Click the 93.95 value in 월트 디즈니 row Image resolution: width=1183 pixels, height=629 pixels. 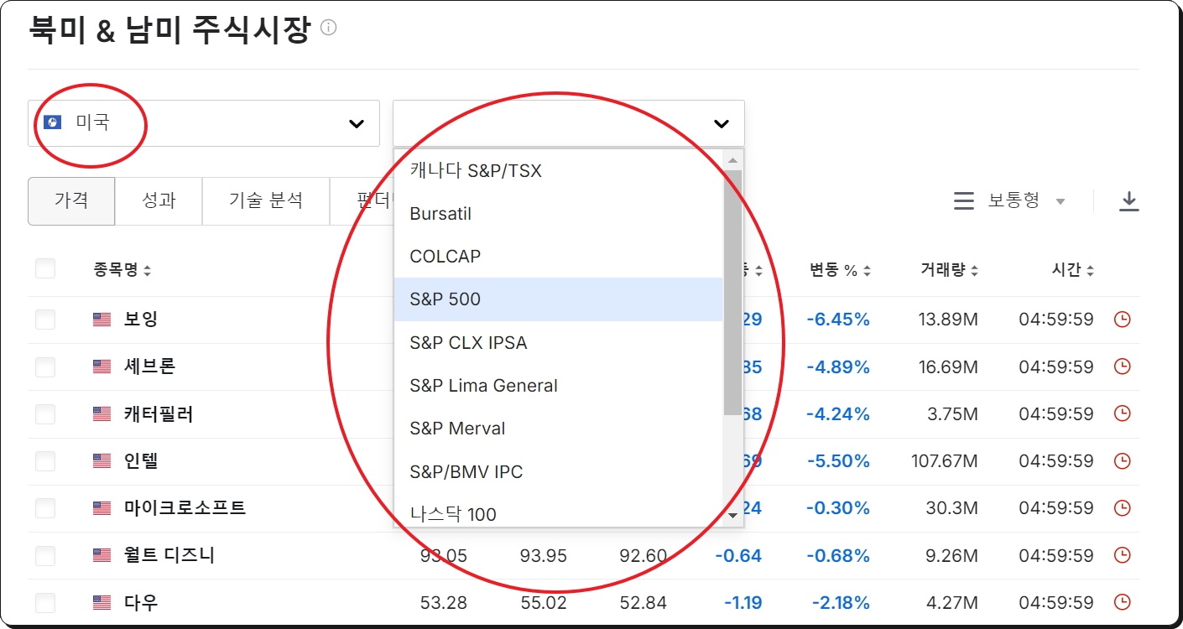coord(544,555)
